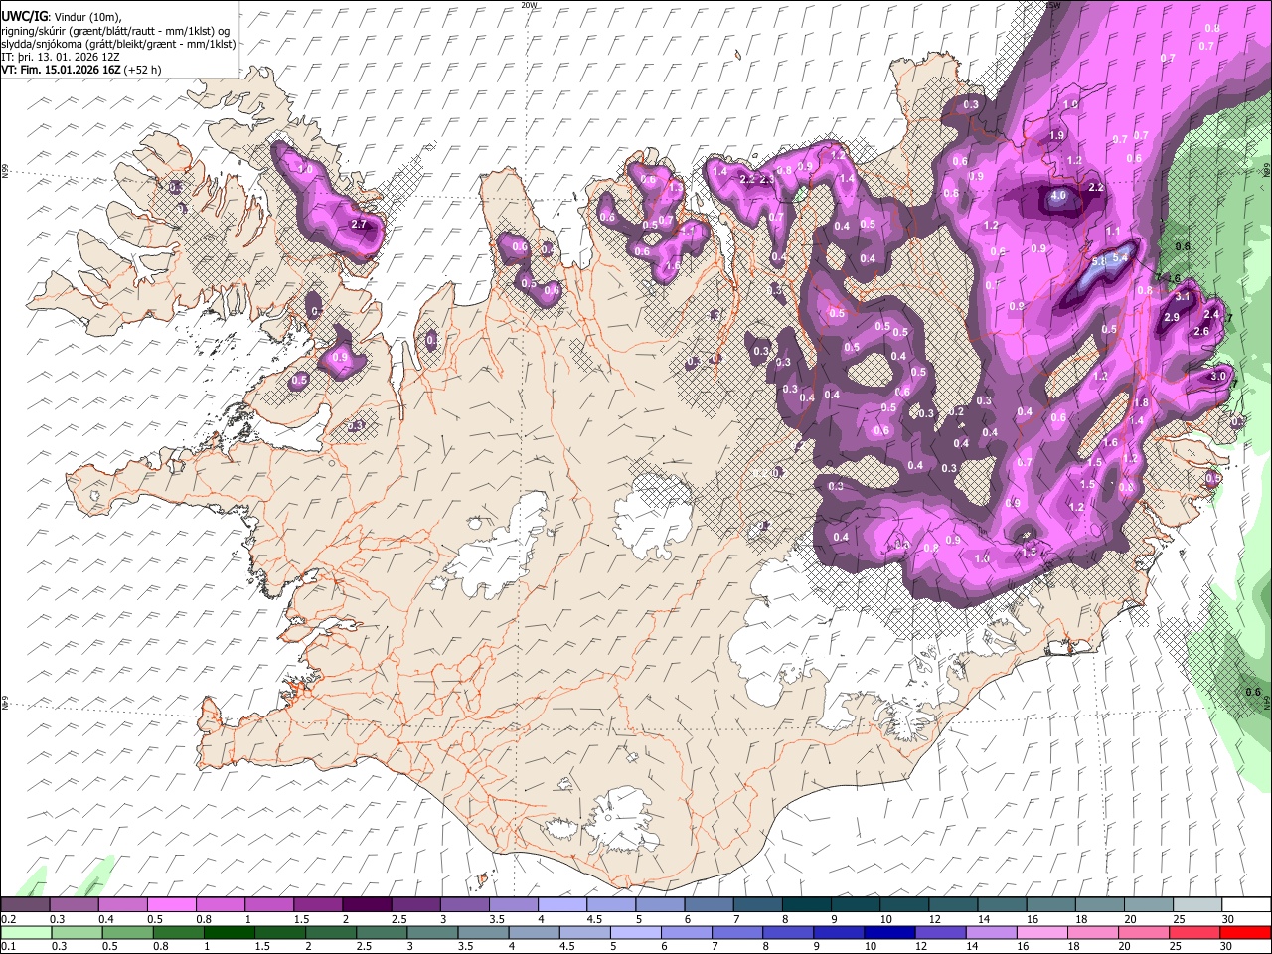
Task: Click the 'rigning/skúrir' legend description line
Action: pos(117,31)
